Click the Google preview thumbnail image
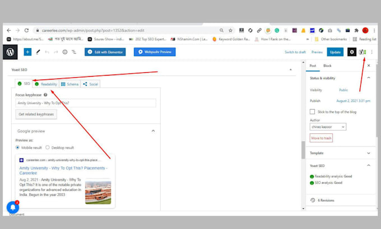The height and width of the screenshot is (229, 381). pos(98,191)
